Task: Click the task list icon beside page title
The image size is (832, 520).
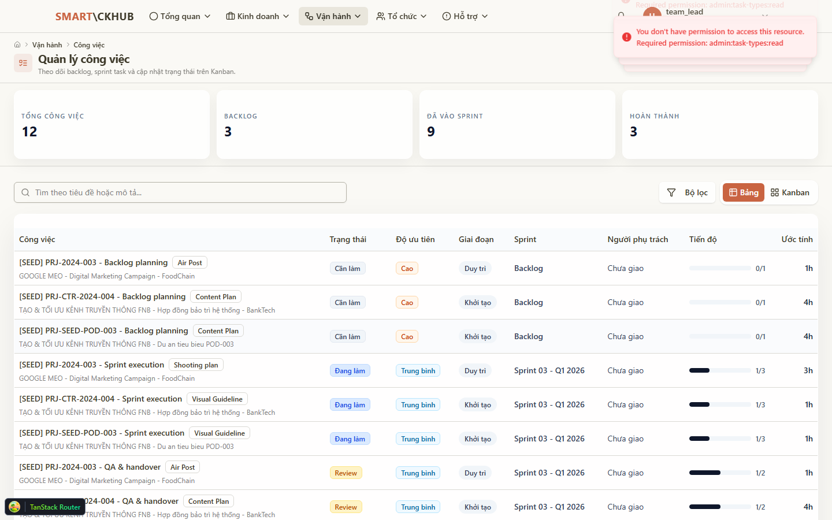Action: coord(23,63)
